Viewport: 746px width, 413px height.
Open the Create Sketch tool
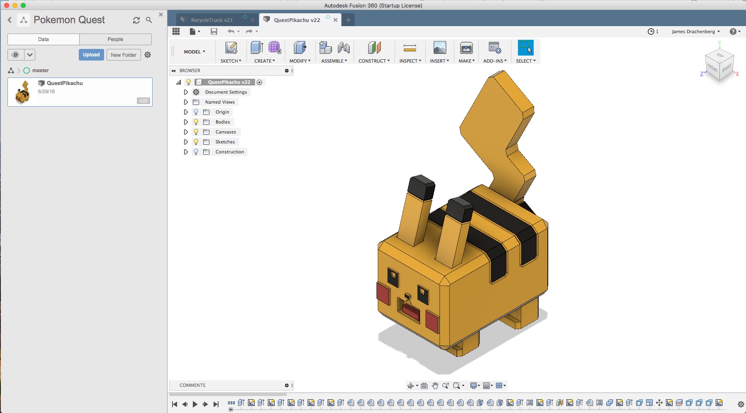(231, 48)
